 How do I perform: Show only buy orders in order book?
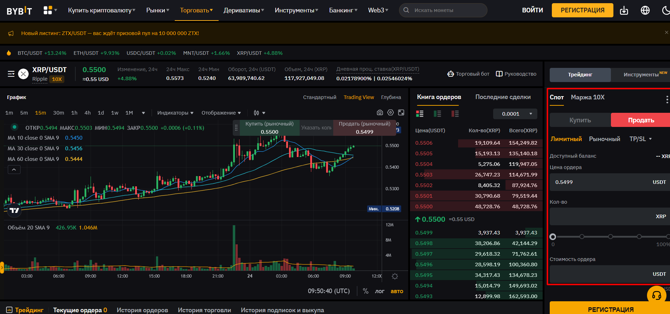(x=437, y=114)
